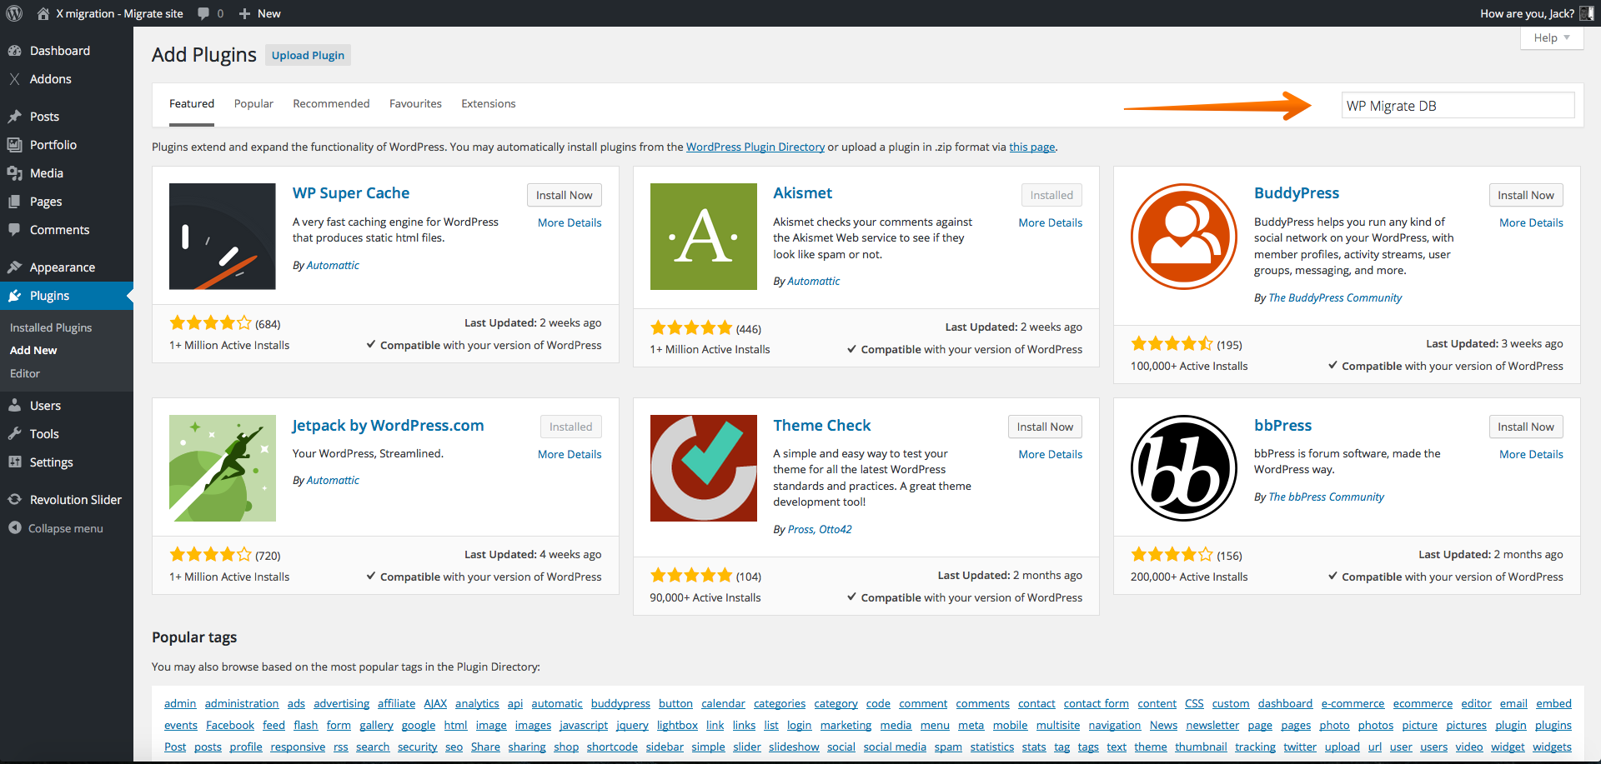The height and width of the screenshot is (764, 1601).
Task: Open the 'this page' upload link
Action: pyautogui.click(x=1032, y=147)
